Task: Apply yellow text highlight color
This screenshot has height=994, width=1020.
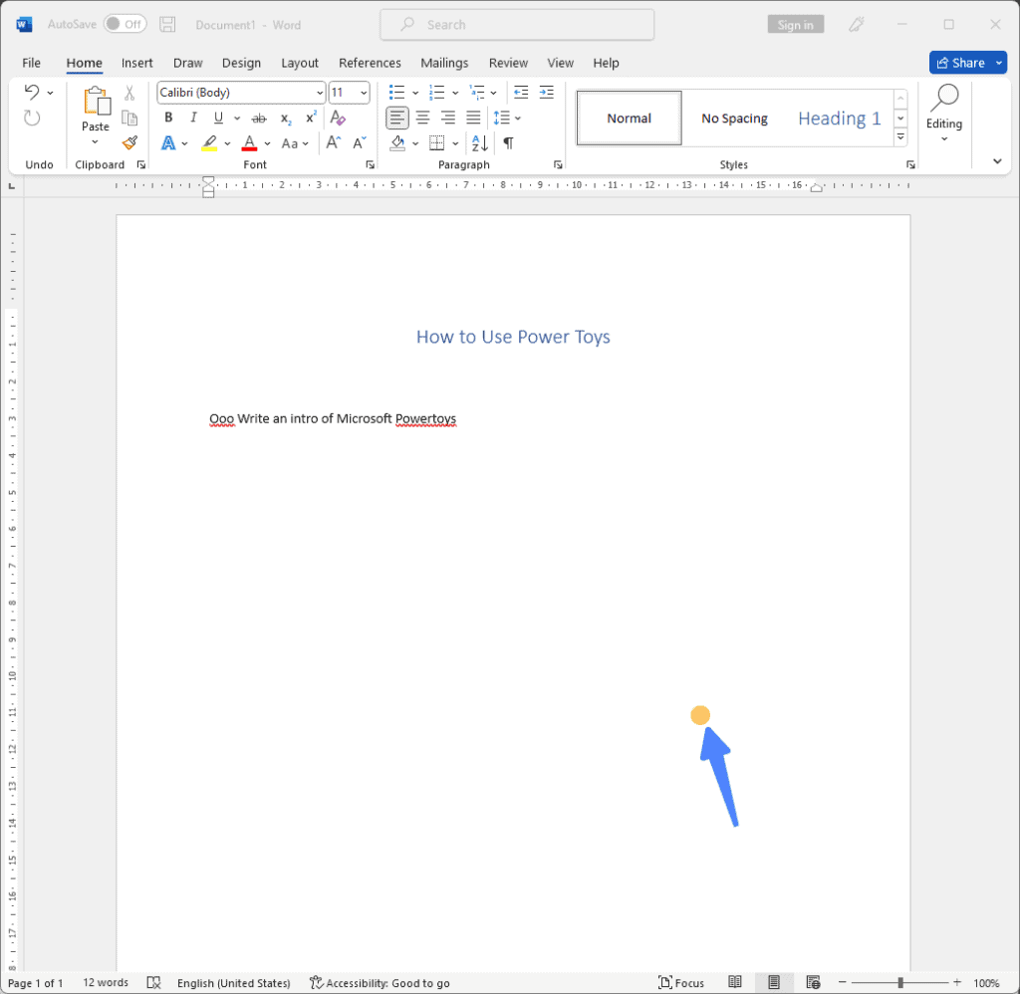Action: pos(209,143)
